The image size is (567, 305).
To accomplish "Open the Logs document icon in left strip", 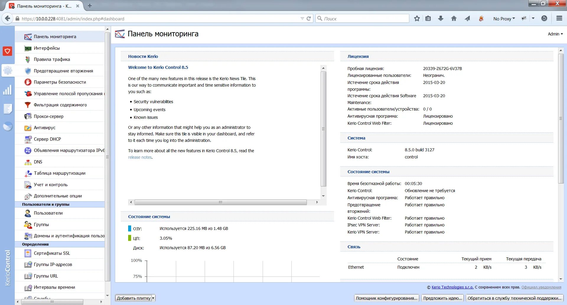I will click(8, 108).
